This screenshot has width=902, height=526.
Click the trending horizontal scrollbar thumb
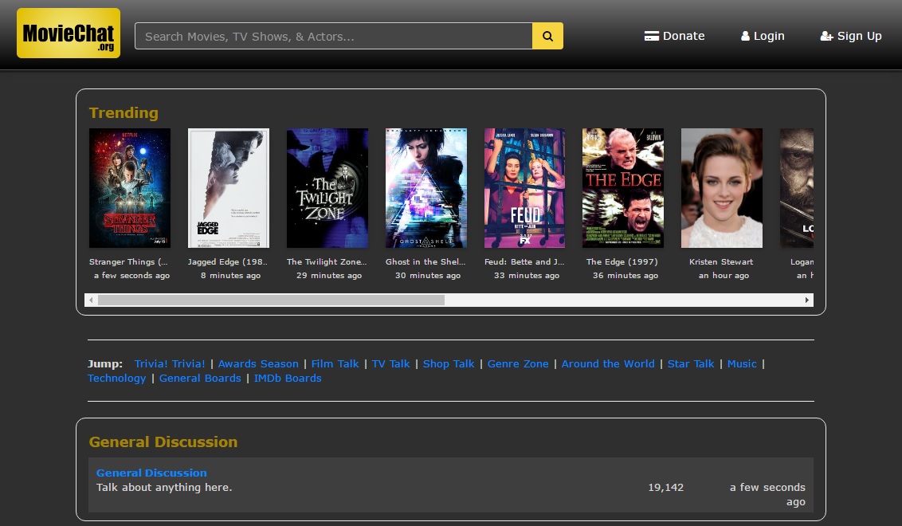click(271, 300)
